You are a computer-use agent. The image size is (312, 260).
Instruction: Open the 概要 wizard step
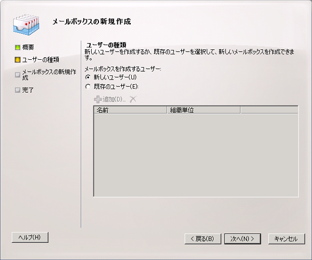click(28, 47)
